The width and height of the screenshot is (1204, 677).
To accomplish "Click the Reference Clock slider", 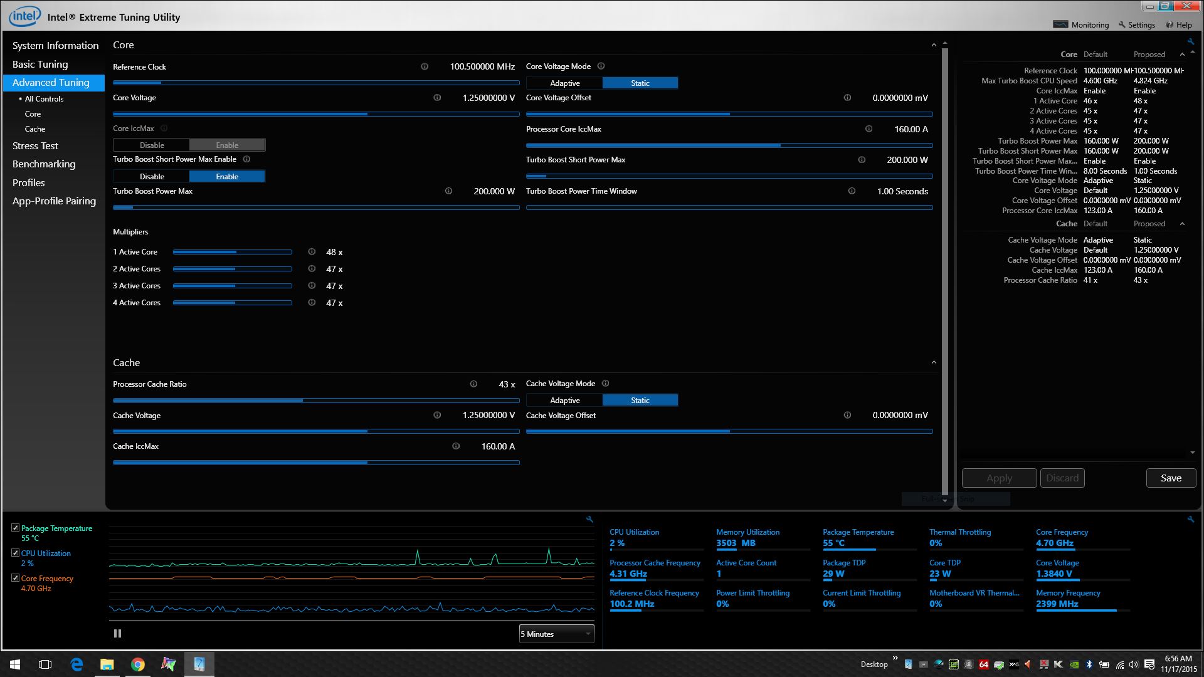I will [x=316, y=83].
